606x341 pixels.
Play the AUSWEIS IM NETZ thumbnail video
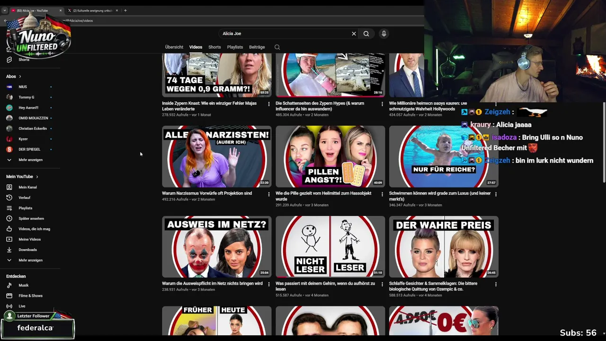(217, 246)
